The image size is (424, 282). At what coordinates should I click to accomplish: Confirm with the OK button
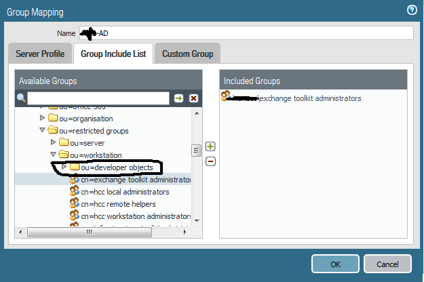point(335,264)
